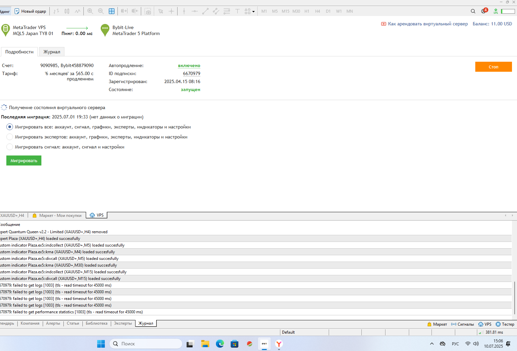The width and height of the screenshot is (517, 351).
Task: Click the green Мигрировать button
Action: point(24,160)
